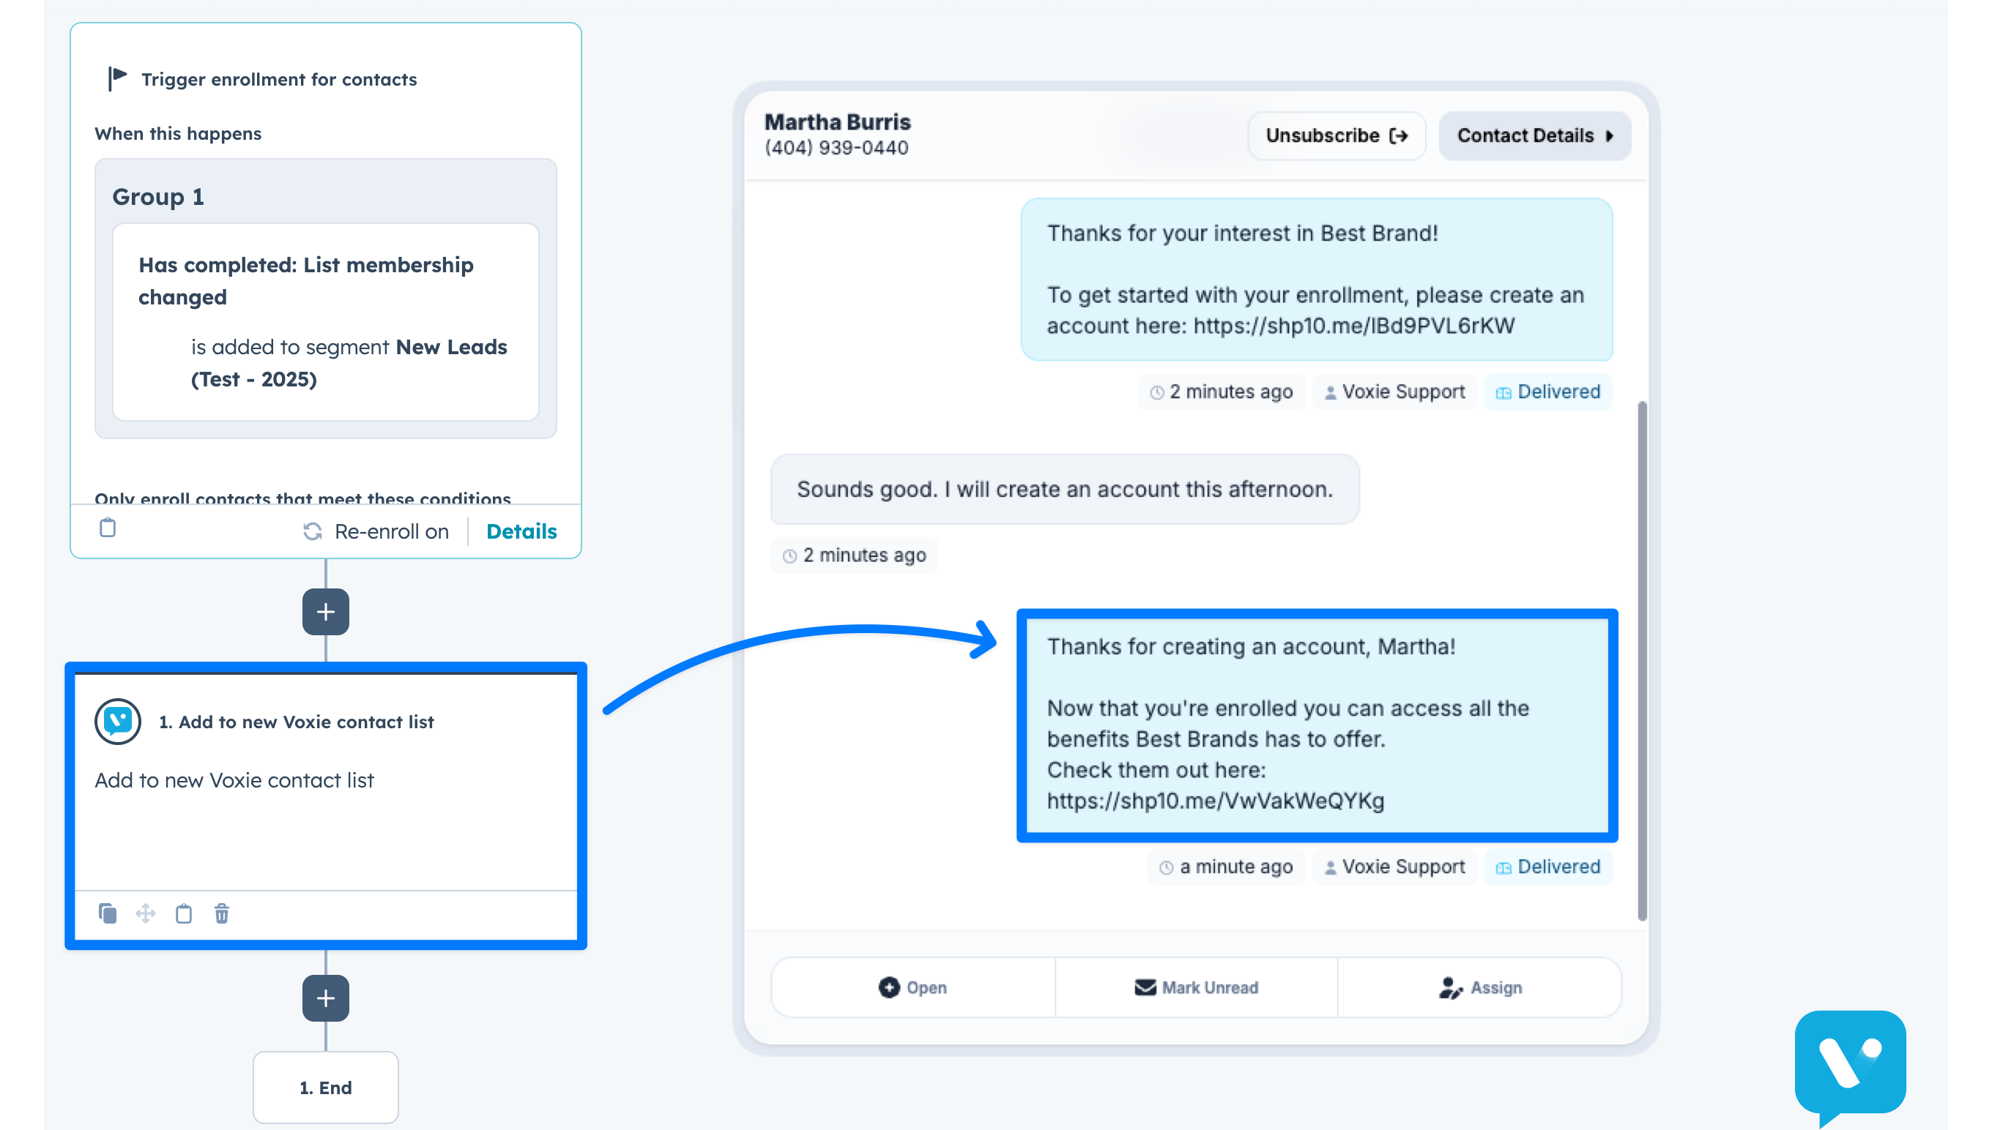The image size is (2011, 1130).
Task: Click the Voxie logo icon on action step
Action: (x=118, y=722)
